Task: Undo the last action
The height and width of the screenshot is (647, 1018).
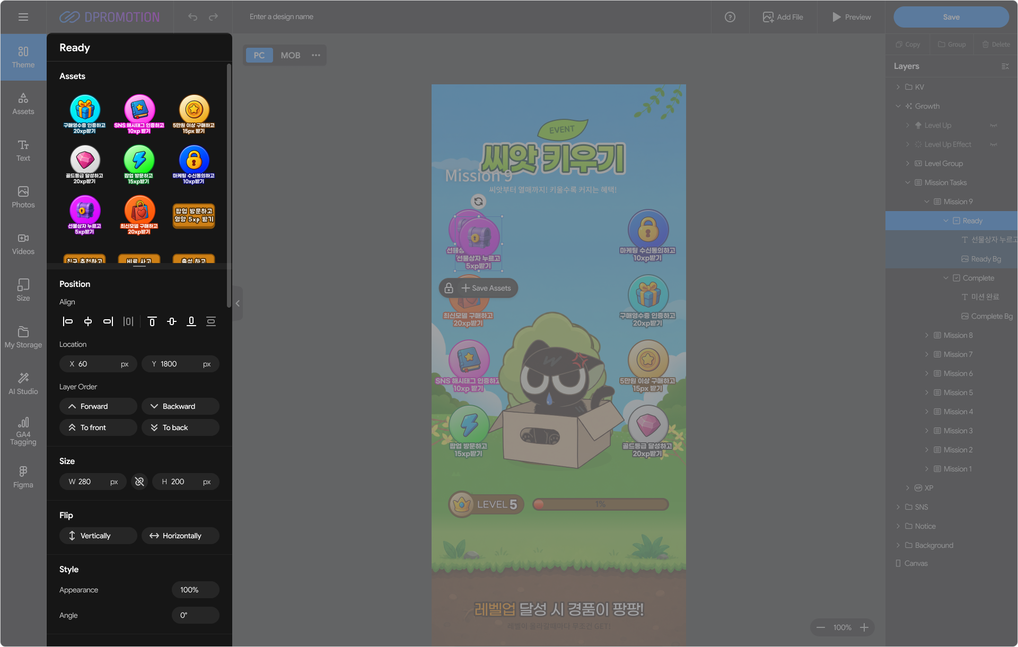Action: click(x=192, y=17)
